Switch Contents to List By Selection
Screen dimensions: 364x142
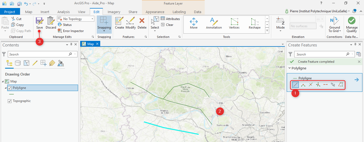tap(26, 63)
